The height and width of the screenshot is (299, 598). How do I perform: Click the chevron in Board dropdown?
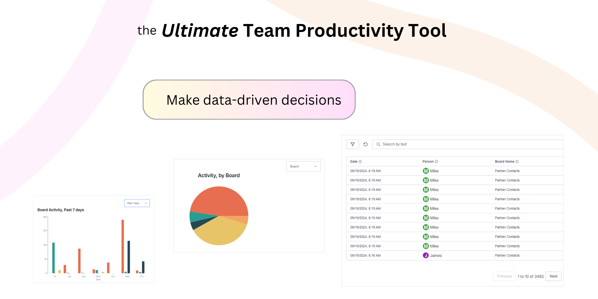tap(315, 166)
